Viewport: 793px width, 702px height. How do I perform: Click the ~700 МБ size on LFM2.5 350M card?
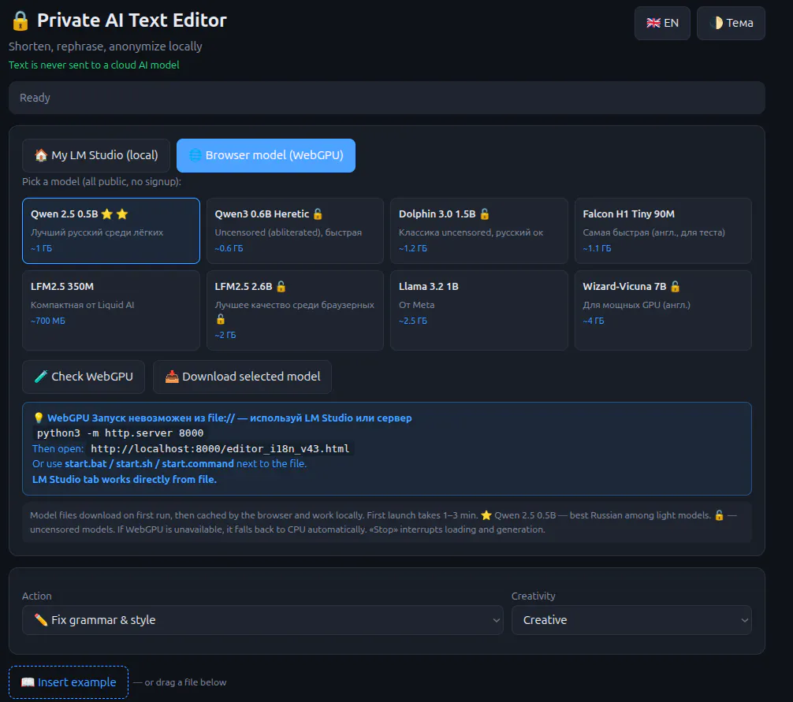(x=48, y=321)
